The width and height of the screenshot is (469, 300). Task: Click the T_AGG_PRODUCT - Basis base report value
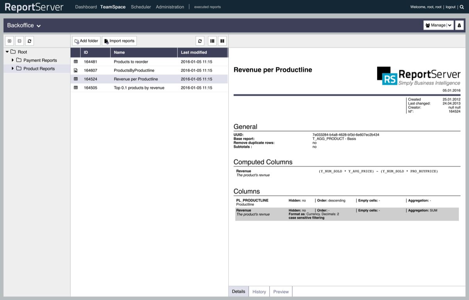coord(334,139)
